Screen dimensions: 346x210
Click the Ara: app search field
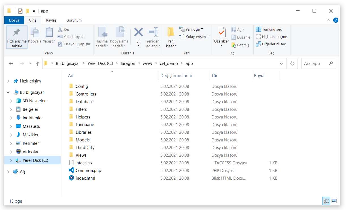(315, 63)
